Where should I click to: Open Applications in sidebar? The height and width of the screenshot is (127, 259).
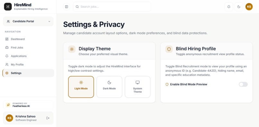(28, 56)
